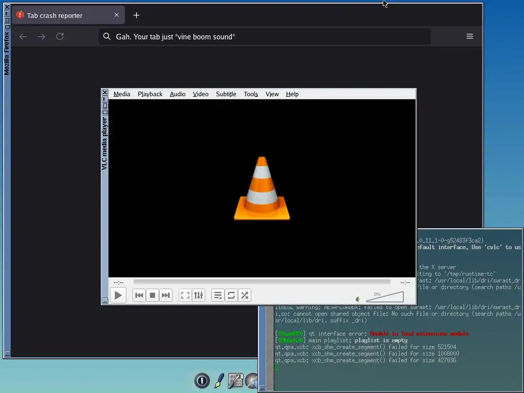The width and height of the screenshot is (524, 393).
Task: Focus the Firefox address bar
Action: [265, 36]
